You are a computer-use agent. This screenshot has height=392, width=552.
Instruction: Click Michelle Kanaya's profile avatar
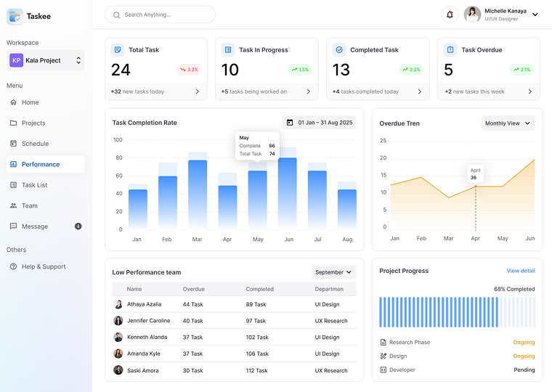point(472,15)
